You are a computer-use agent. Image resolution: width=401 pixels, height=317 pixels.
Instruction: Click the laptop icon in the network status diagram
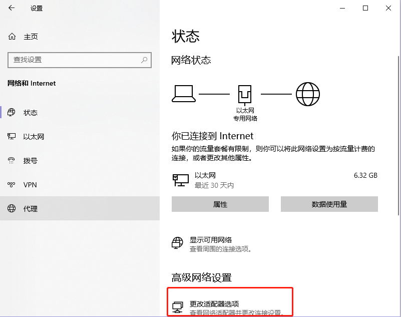tap(184, 94)
